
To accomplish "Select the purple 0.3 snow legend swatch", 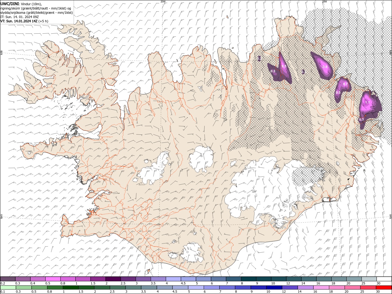I will pos(23,279).
